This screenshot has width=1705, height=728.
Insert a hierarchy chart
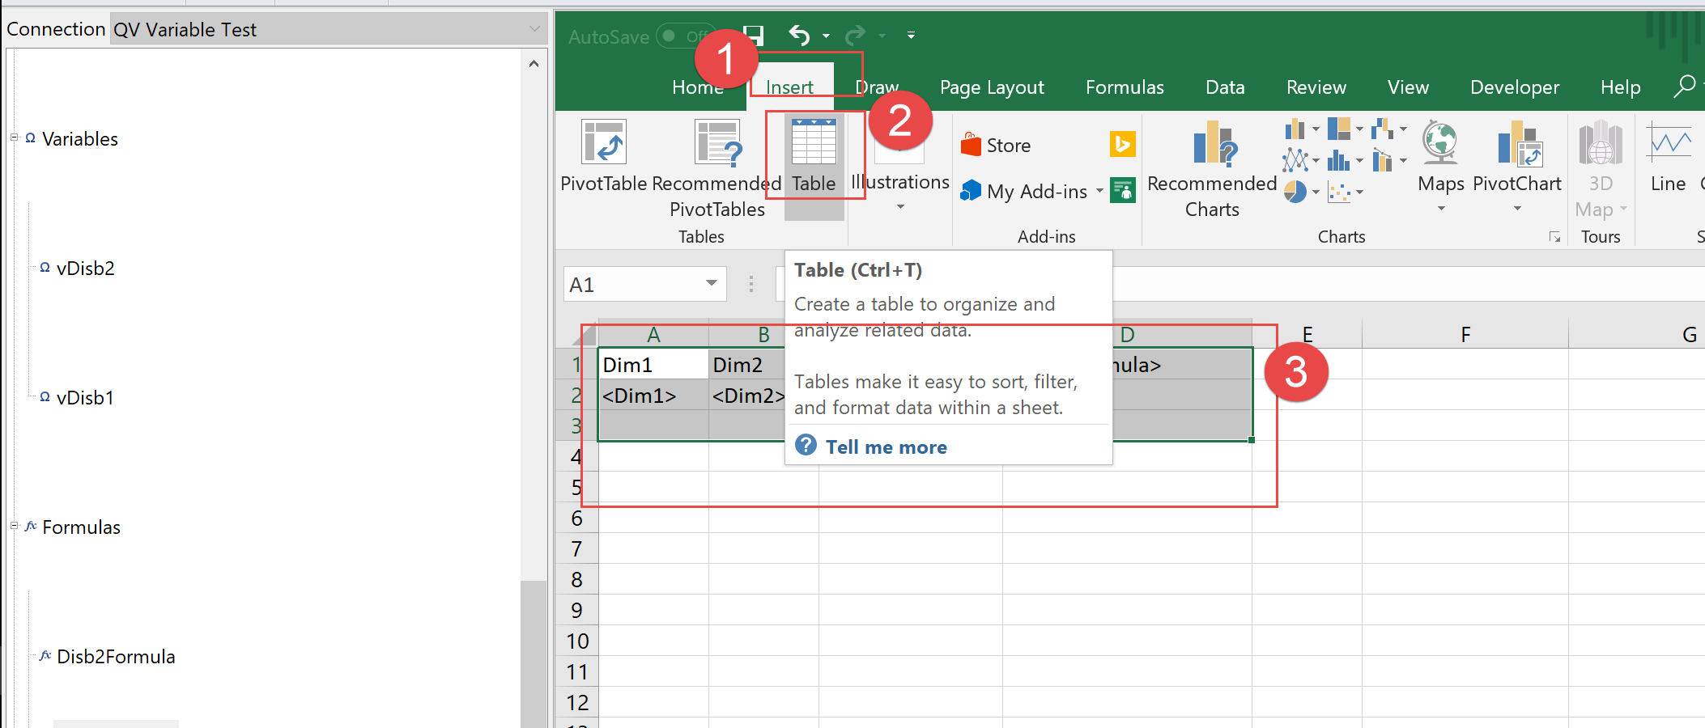coord(1339,129)
